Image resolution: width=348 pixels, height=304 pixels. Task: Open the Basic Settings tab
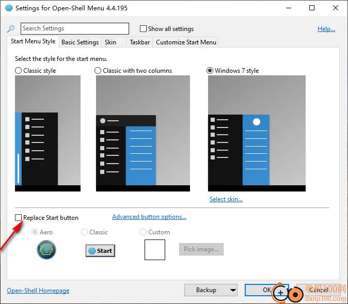coord(80,42)
